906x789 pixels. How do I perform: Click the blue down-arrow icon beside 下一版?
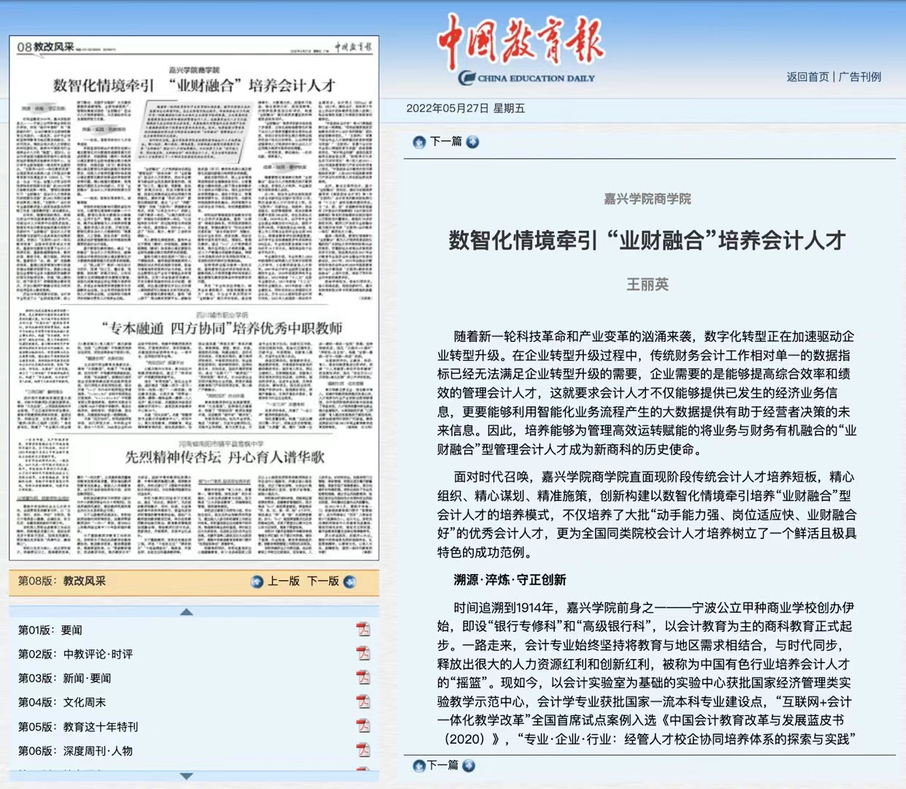[350, 582]
